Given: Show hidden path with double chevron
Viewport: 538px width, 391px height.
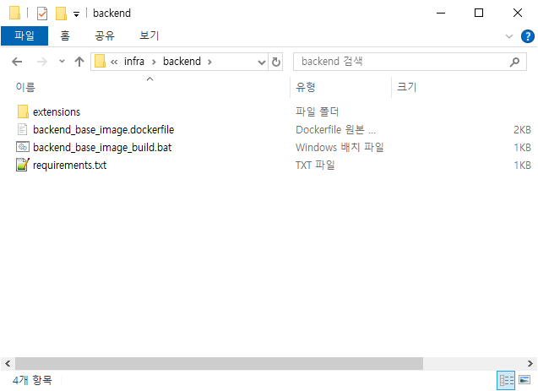Looking at the screenshot, I should pos(114,62).
